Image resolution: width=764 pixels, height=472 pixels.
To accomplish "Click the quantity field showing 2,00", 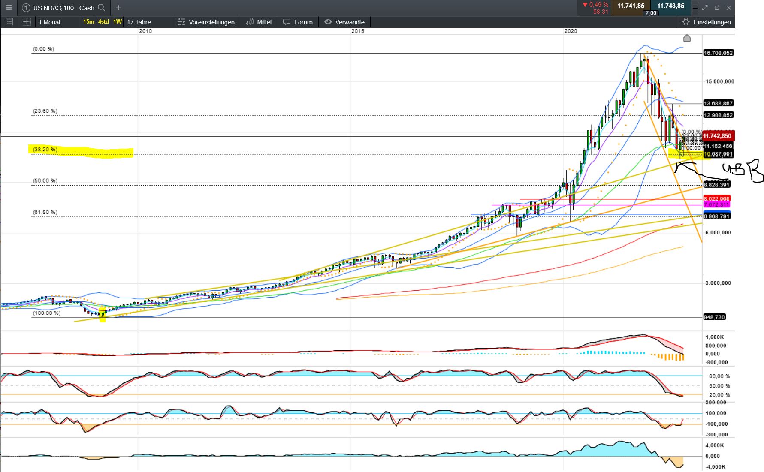I will point(650,13).
